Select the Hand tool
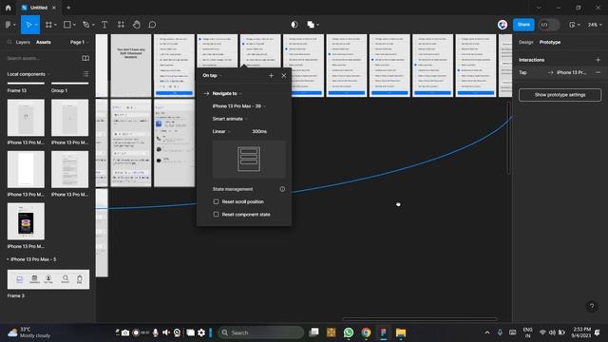 (x=137, y=25)
